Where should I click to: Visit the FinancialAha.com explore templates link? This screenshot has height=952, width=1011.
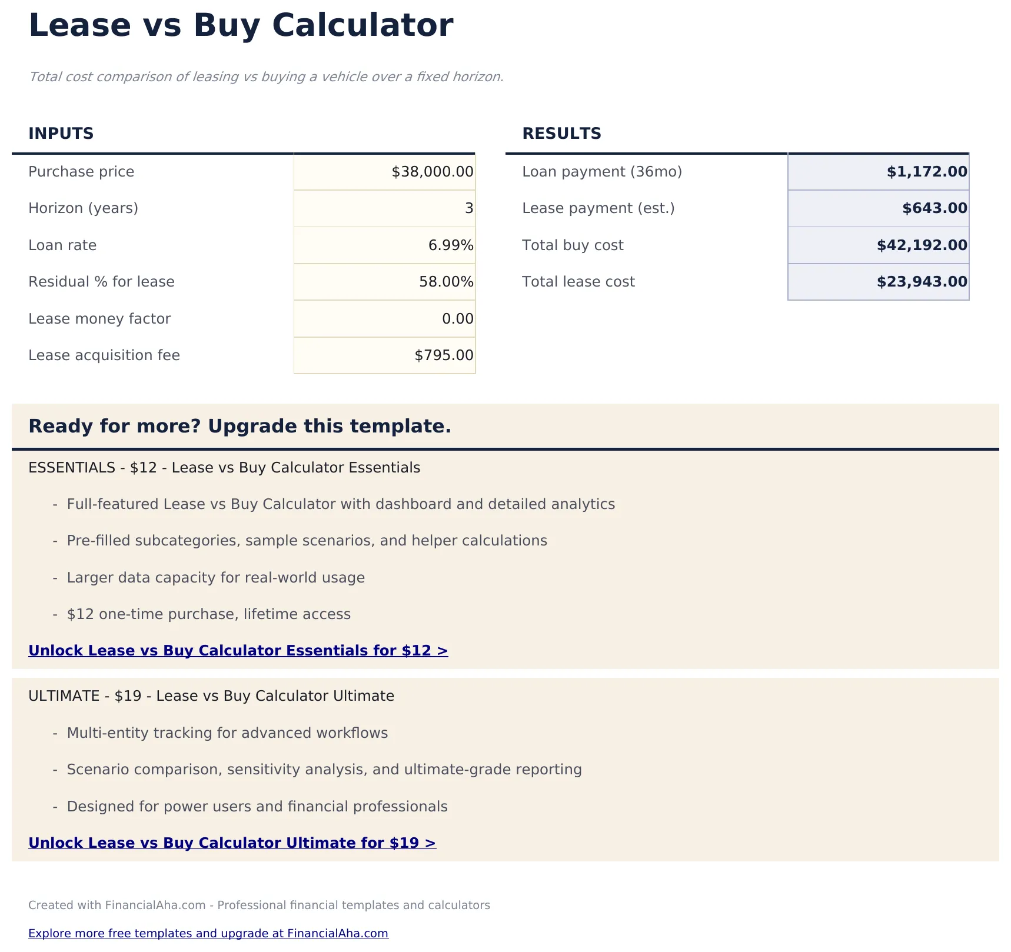[x=208, y=933]
